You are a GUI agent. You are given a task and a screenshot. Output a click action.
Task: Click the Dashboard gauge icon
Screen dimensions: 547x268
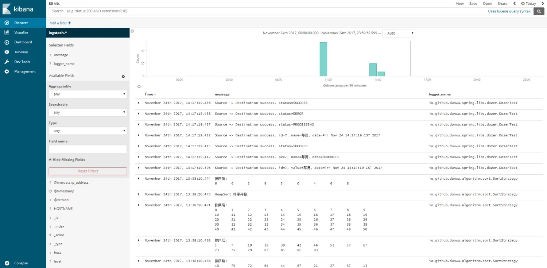tap(7, 42)
